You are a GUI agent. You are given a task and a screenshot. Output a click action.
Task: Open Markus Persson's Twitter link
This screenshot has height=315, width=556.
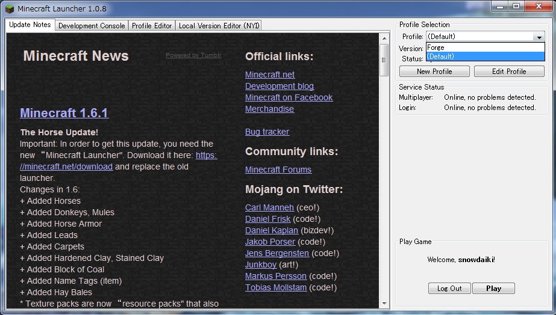tap(276, 276)
